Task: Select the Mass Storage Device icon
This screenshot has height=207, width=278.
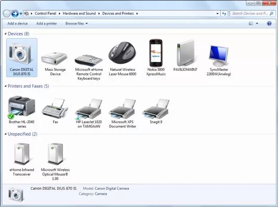Action: (x=55, y=64)
